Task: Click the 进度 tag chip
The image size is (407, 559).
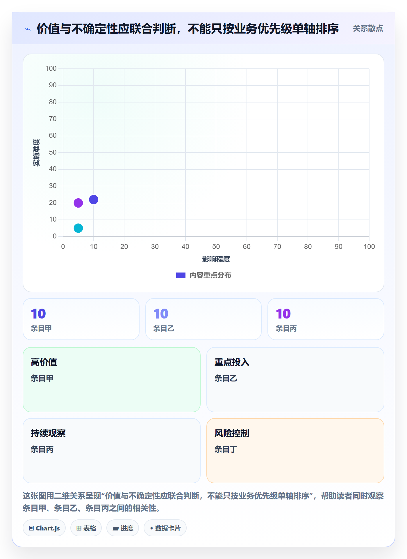Action: [x=123, y=528]
